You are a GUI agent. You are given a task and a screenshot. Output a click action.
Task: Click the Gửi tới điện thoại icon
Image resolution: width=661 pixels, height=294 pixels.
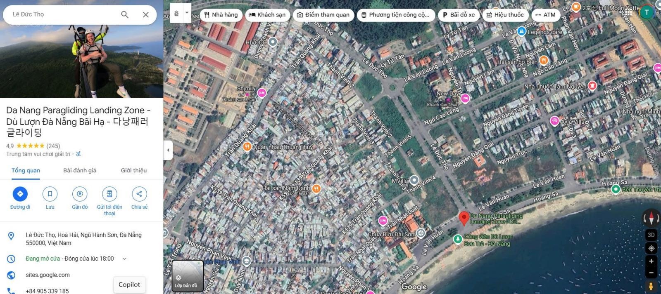[109, 194]
